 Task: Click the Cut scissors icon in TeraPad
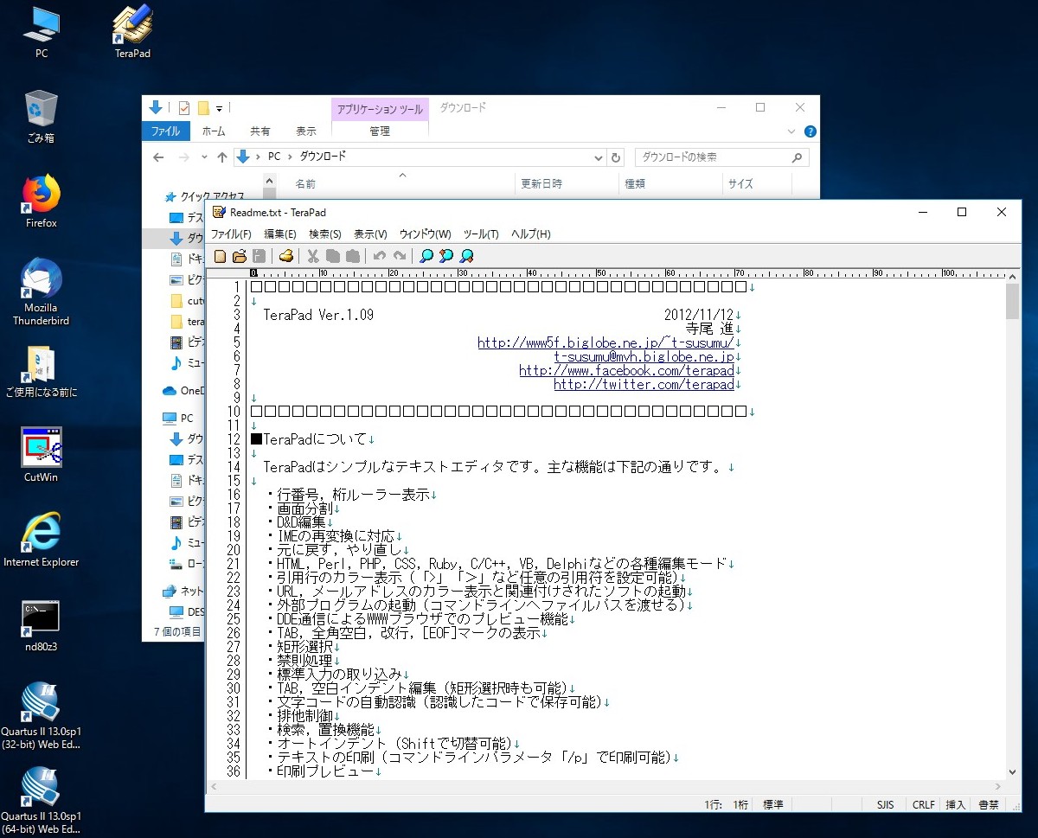pyautogui.click(x=313, y=256)
